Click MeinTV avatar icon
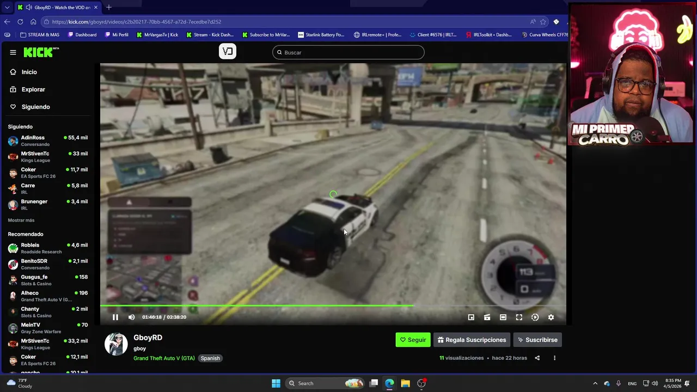This screenshot has height=392, width=697. [13, 328]
